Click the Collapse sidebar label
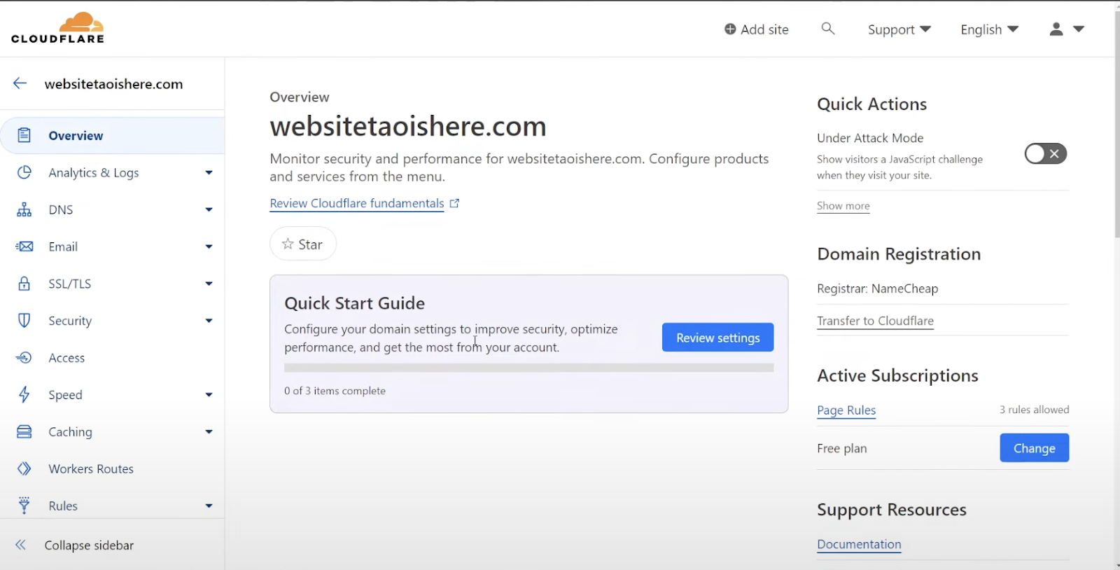Viewport: 1120px width, 570px height. pyautogui.click(x=89, y=545)
